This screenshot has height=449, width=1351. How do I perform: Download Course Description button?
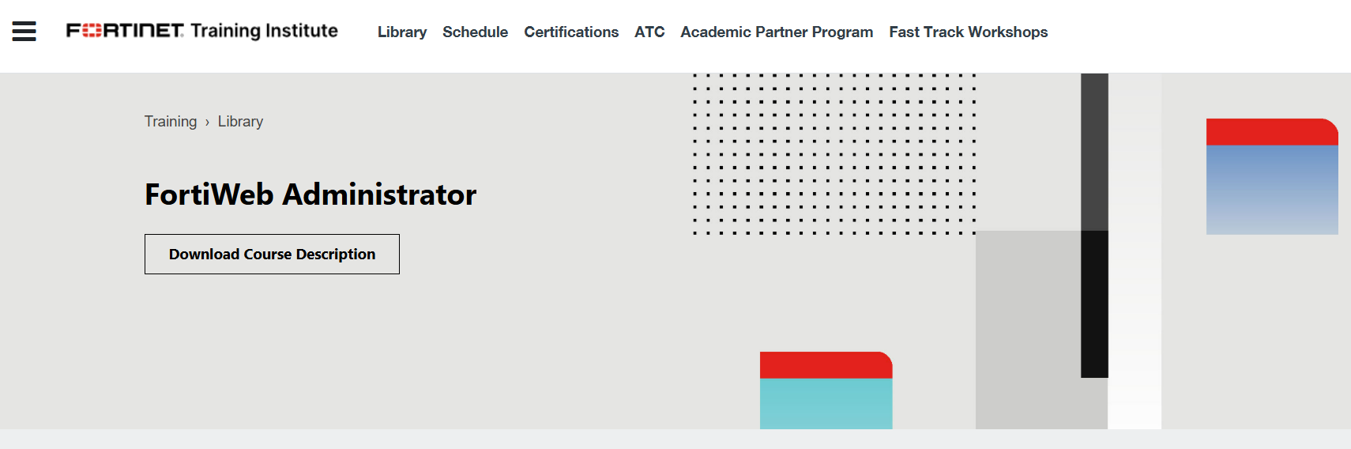click(272, 254)
